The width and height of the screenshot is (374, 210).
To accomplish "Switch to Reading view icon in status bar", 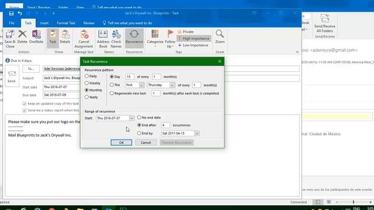I will click(x=328, y=202).
